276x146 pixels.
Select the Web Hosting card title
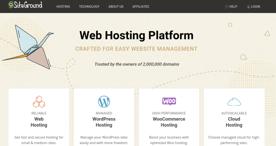(39, 122)
